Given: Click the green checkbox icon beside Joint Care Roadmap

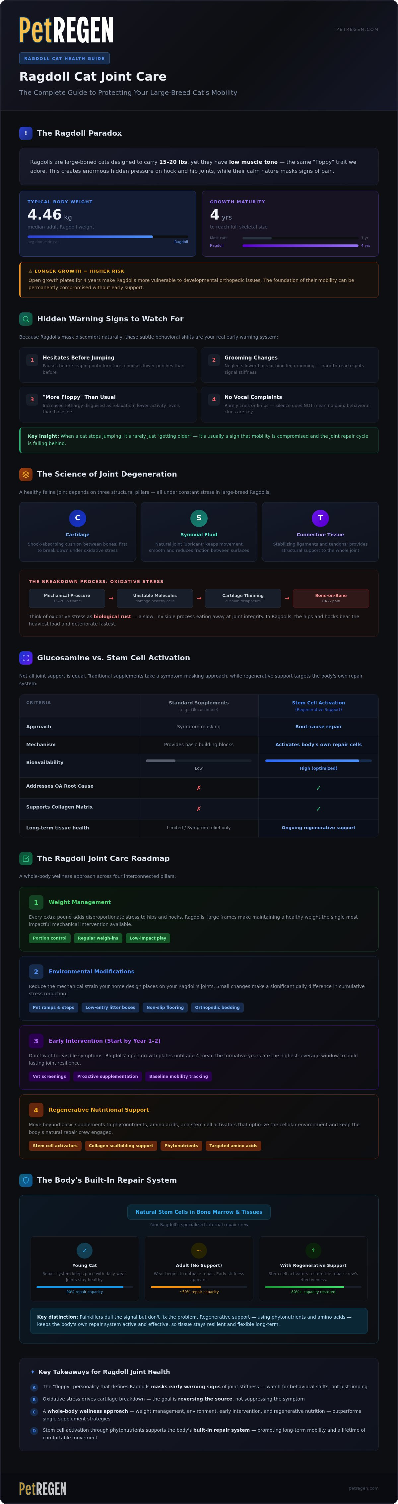Looking at the screenshot, I should point(26,858).
